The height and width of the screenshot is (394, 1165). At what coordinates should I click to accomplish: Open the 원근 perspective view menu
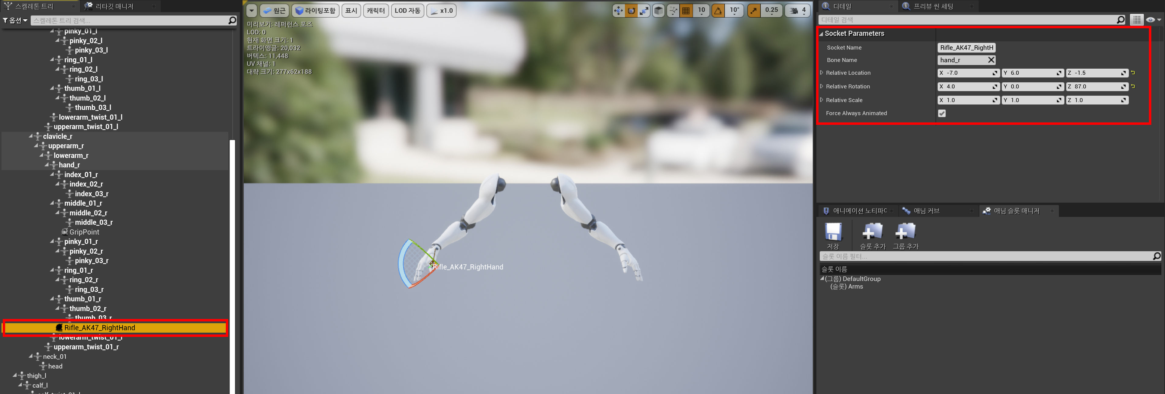(274, 10)
